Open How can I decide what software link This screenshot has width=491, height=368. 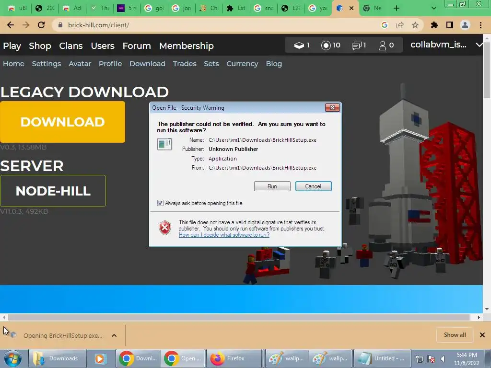click(224, 235)
